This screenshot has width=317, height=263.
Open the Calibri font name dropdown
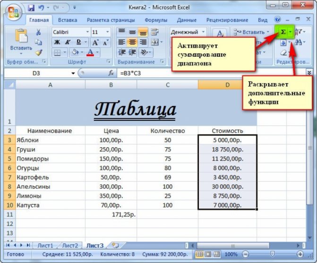click(x=87, y=32)
